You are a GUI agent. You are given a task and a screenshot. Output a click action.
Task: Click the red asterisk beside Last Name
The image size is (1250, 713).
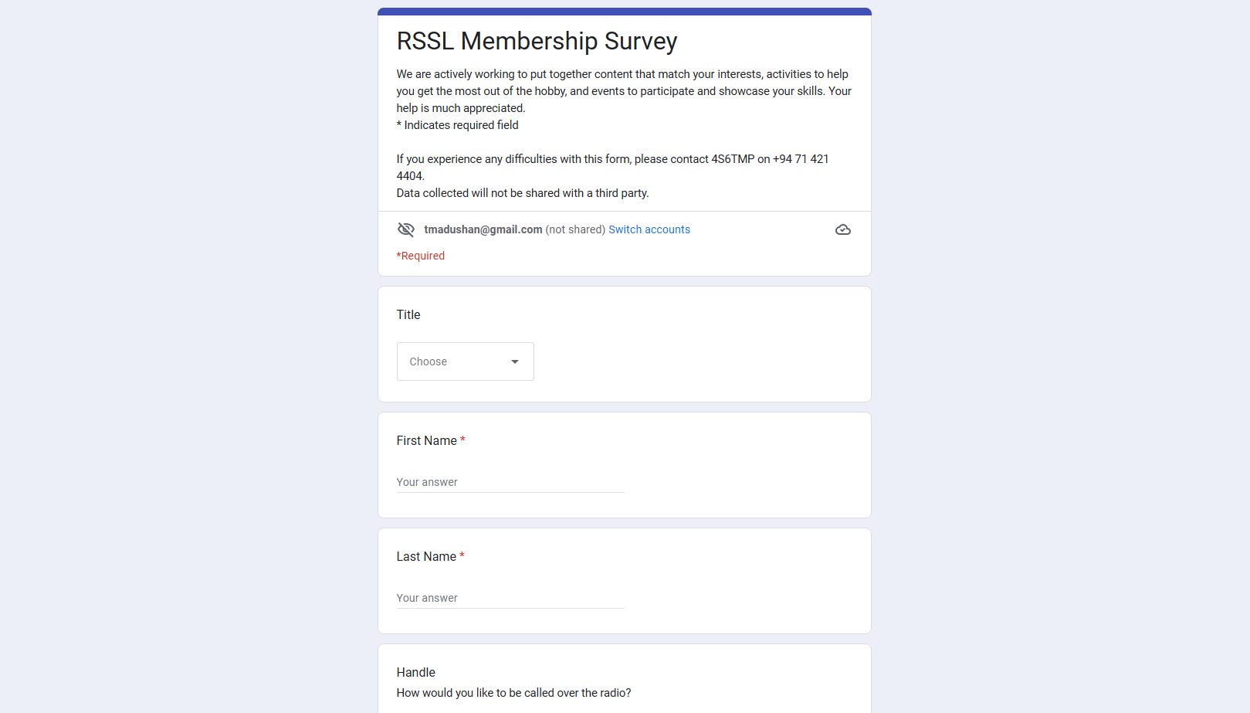coord(462,555)
